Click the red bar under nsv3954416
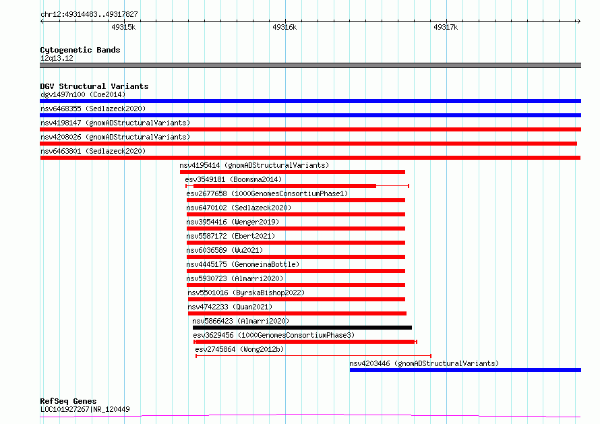The image size is (600, 424). point(296,229)
